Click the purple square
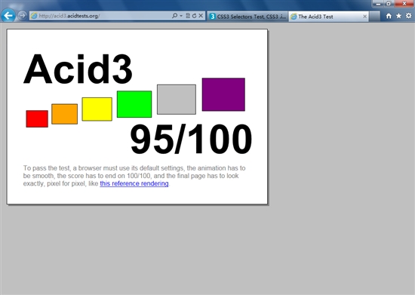 coord(223,94)
